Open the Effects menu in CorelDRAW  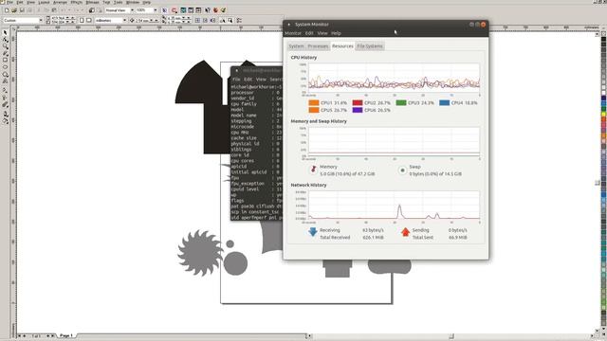point(76,2)
